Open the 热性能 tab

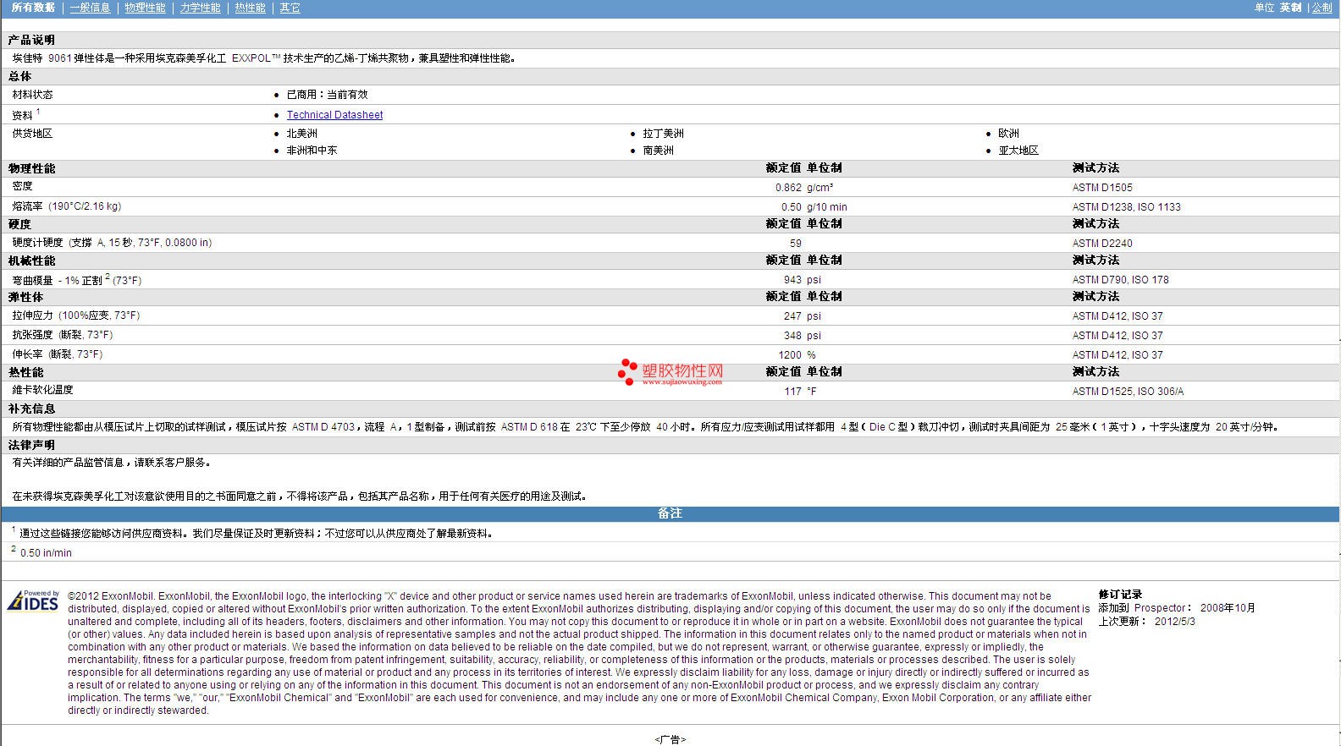click(250, 8)
